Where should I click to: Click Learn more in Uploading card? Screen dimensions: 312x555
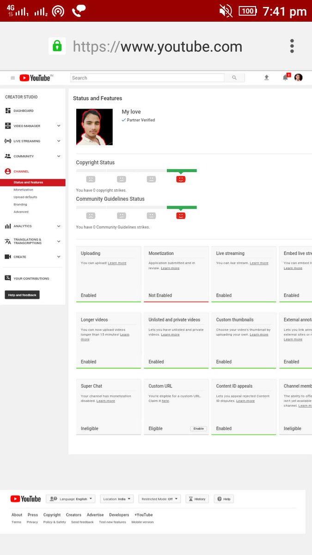click(117, 263)
